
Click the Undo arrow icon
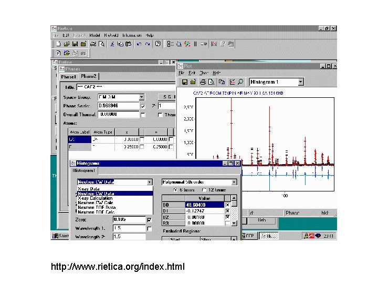139,44
